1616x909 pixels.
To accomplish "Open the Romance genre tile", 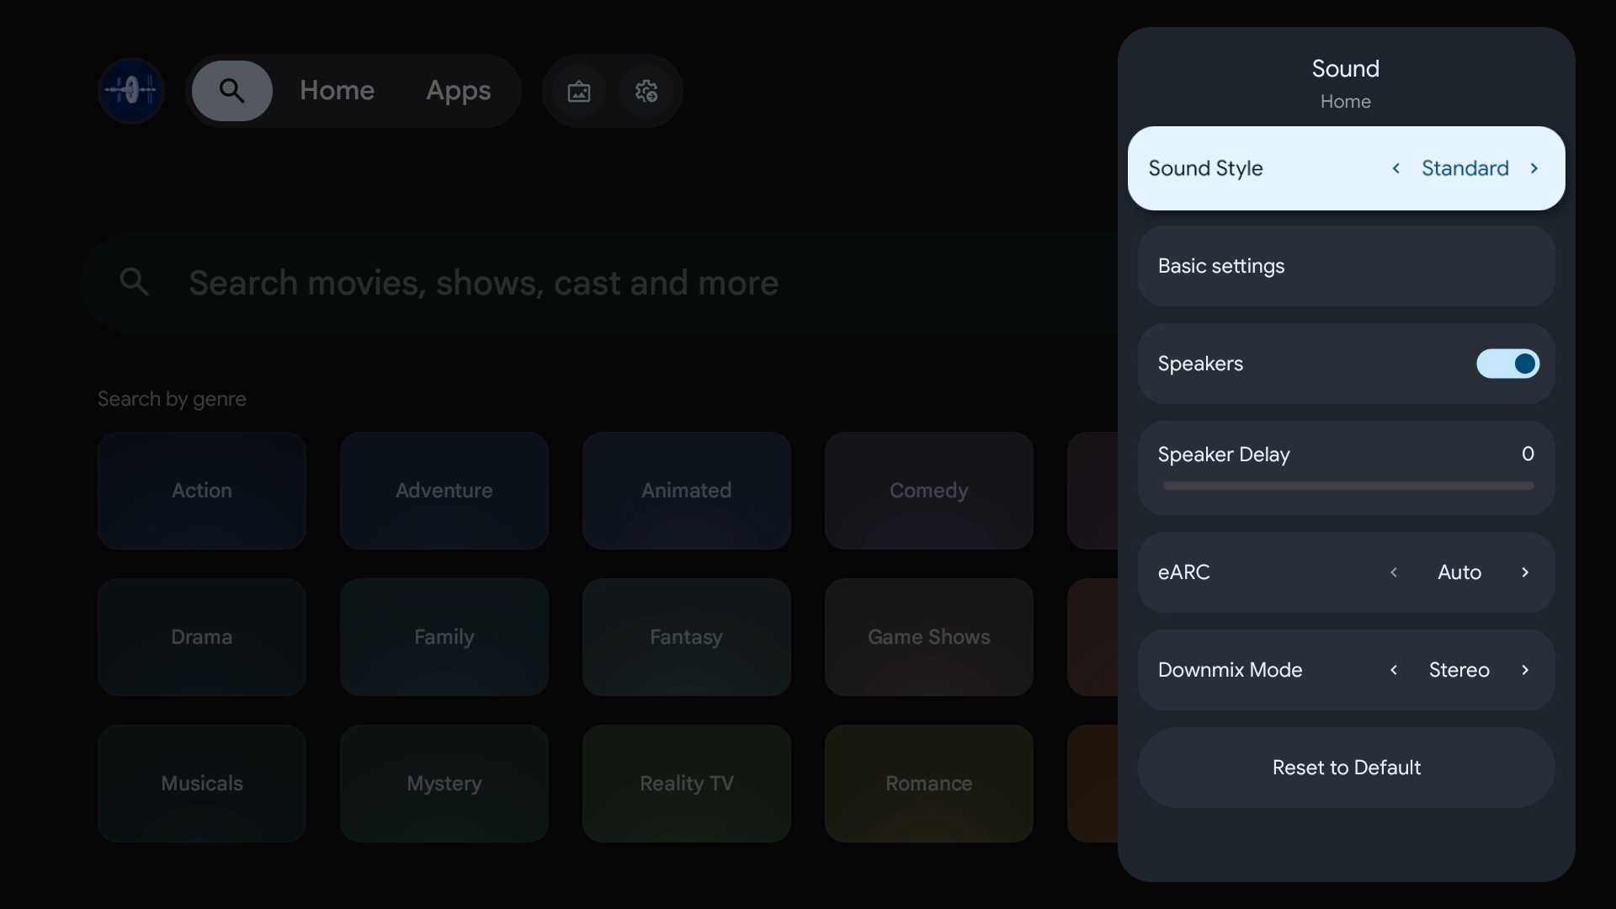I will [929, 784].
